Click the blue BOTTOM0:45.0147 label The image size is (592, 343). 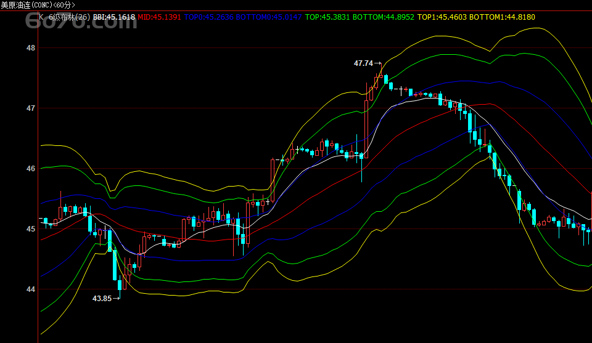268,17
